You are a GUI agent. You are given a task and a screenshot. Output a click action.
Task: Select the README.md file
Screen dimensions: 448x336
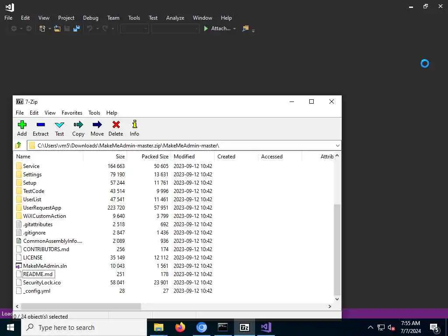pyautogui.click(x=38, y=274)
